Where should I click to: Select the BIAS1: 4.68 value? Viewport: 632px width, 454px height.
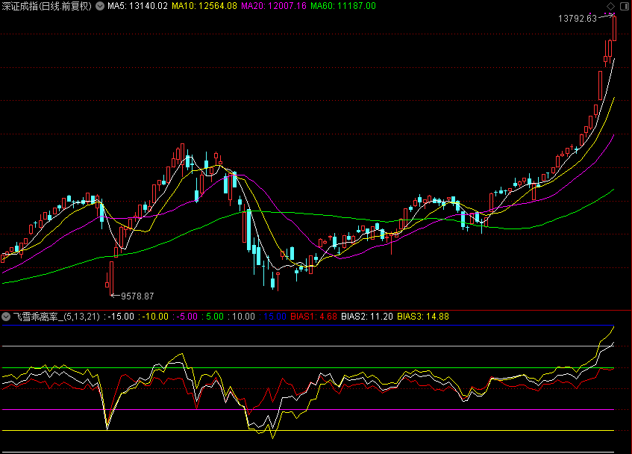pos(313,317)
